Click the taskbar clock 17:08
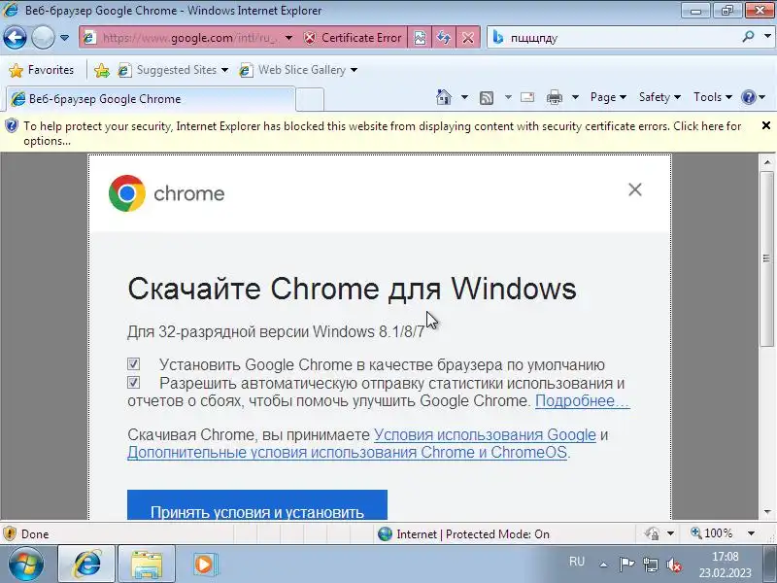The image size is (777, 583). click(726, 557)
